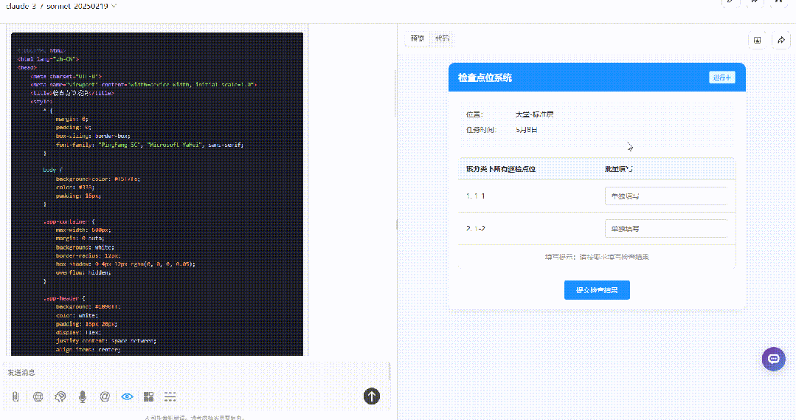Toggle the blue eye preview icon
Screen dimensions: 796x420
(x=127, y=396)
